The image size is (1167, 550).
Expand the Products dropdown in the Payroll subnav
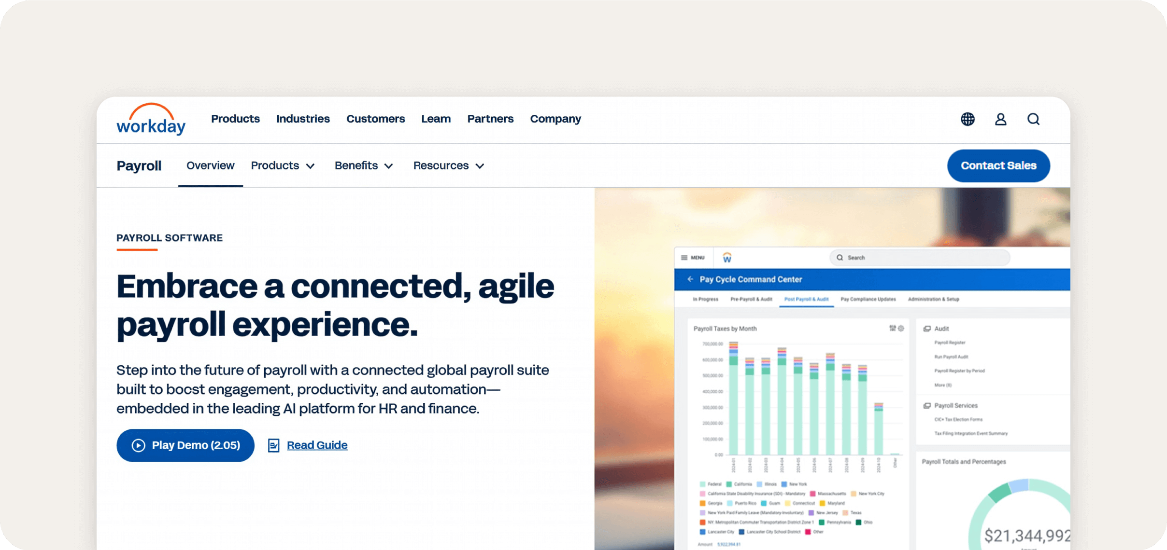coord(283,165)
